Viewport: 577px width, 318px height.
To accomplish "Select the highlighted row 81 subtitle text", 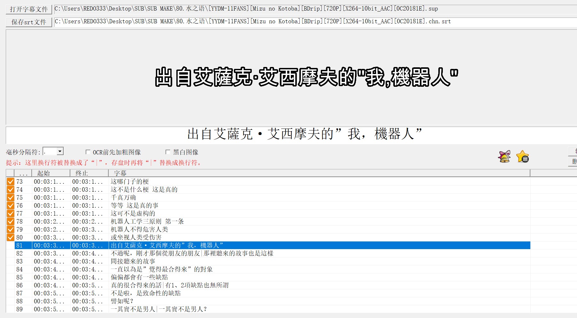I will (x=167, y=245).
